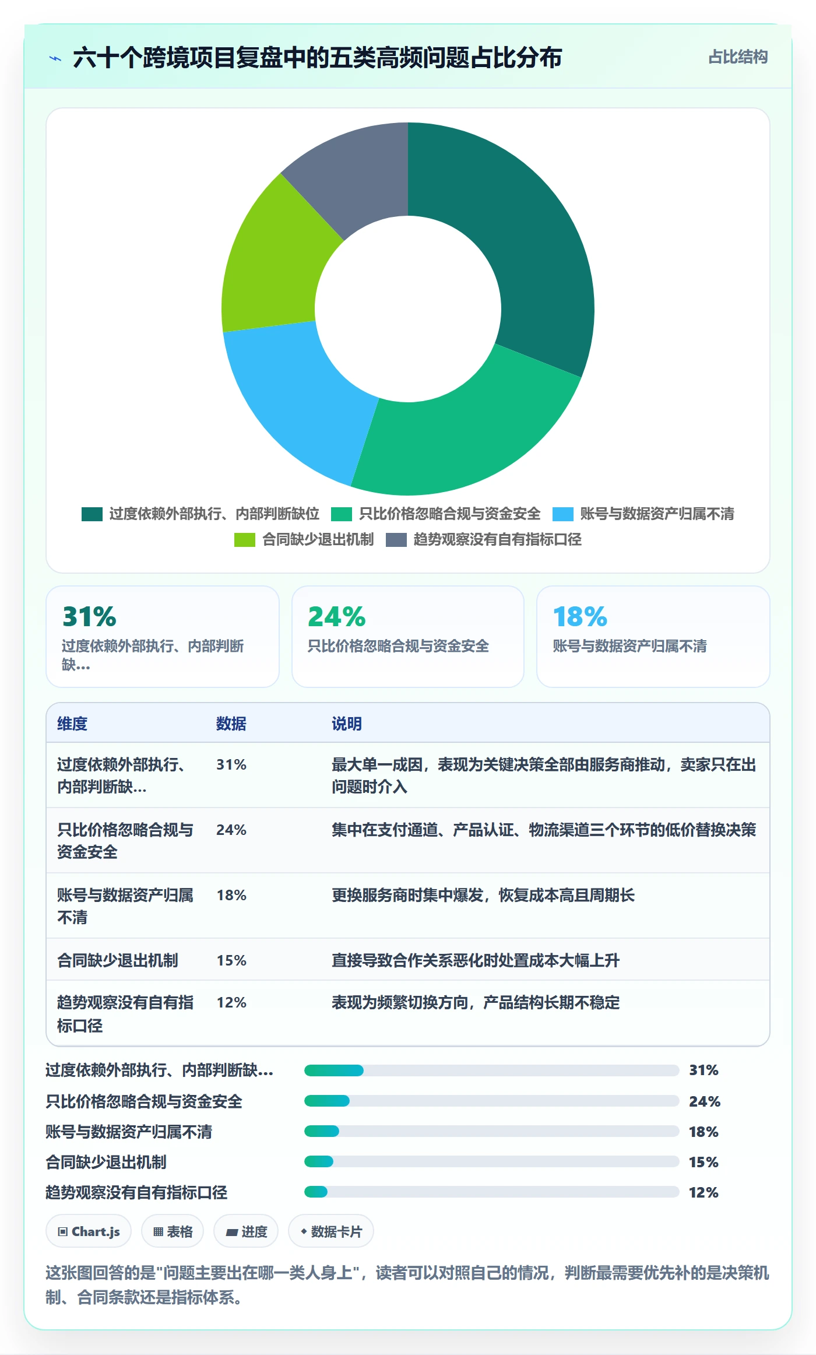Image resolution: width=816 pixels, height=1355 pixels.
Task: Open the 24% data card
Action: [x=408, y=637]
